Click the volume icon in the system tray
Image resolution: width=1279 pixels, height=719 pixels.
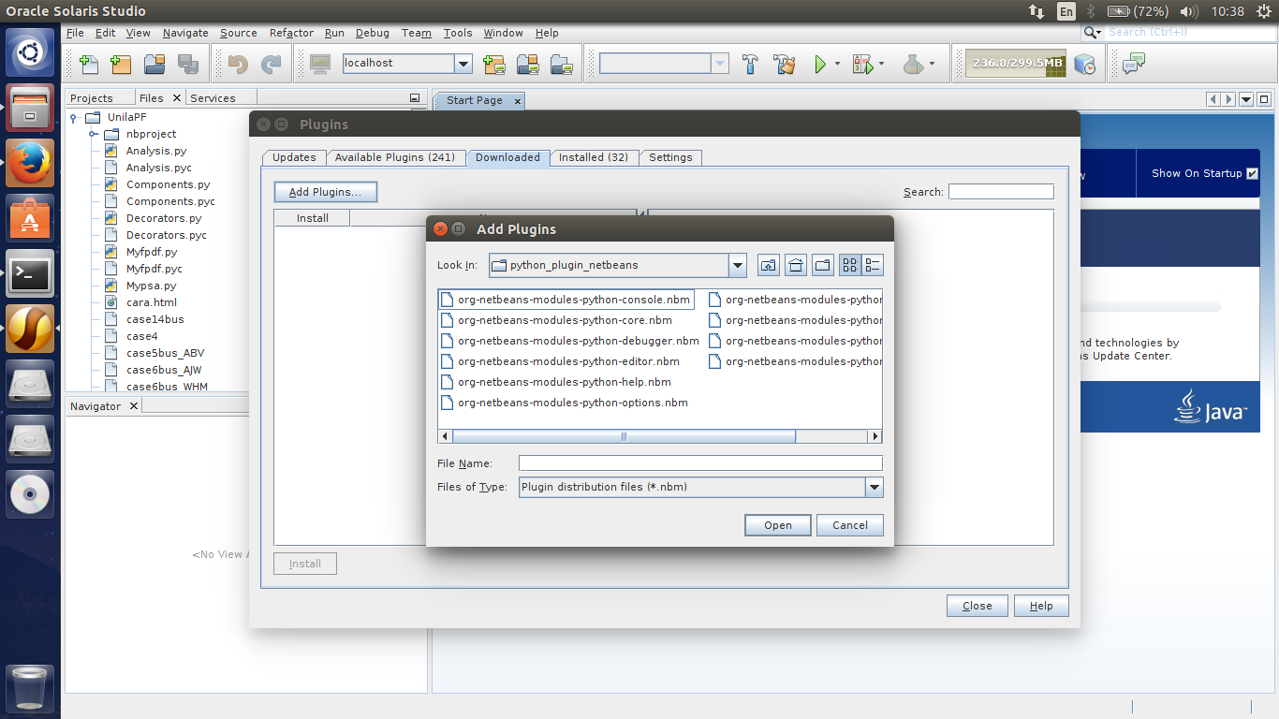(1188, 11)
